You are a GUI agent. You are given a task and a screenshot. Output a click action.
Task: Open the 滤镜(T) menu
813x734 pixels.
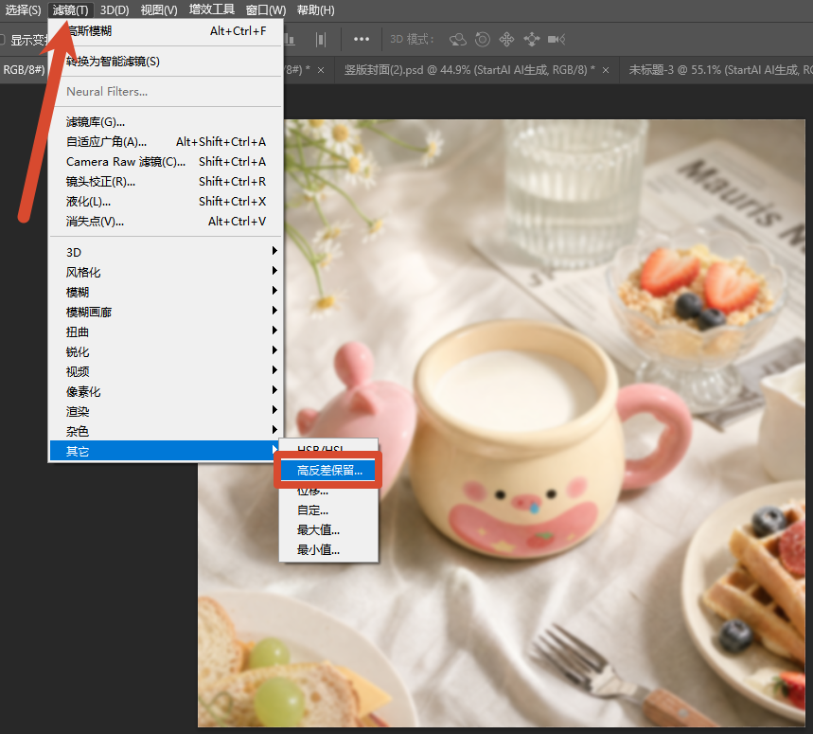[x=71, y=9]
